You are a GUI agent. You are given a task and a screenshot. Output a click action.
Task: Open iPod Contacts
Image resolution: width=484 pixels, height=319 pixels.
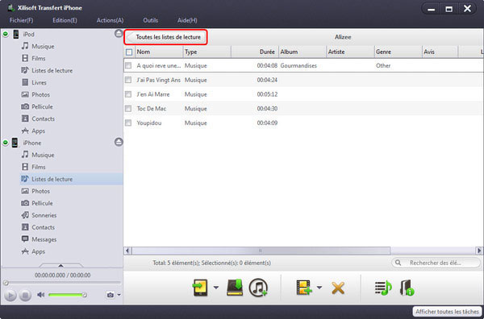point(38,118)
